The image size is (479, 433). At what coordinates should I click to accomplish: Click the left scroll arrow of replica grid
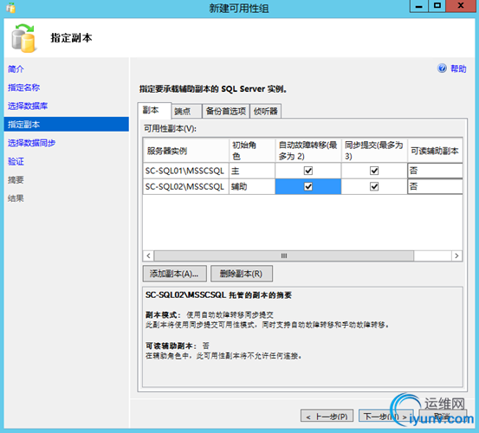click(x=148, y=255)
